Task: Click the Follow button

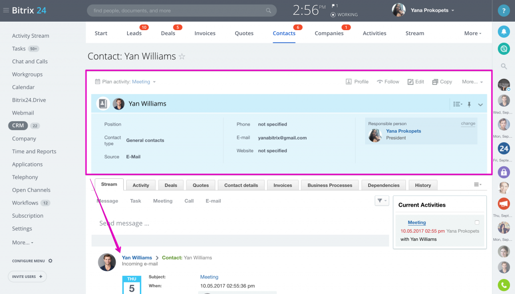Action: coord(388,82)
